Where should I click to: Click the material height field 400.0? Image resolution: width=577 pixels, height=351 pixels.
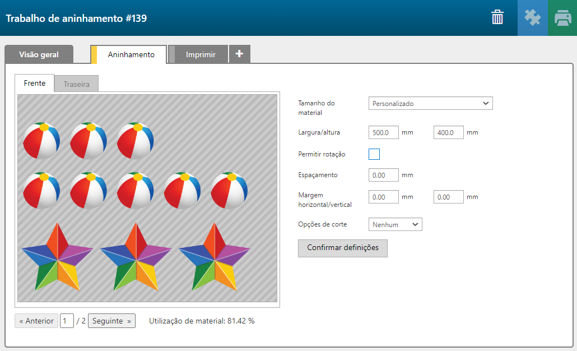[x=448, y=132]
